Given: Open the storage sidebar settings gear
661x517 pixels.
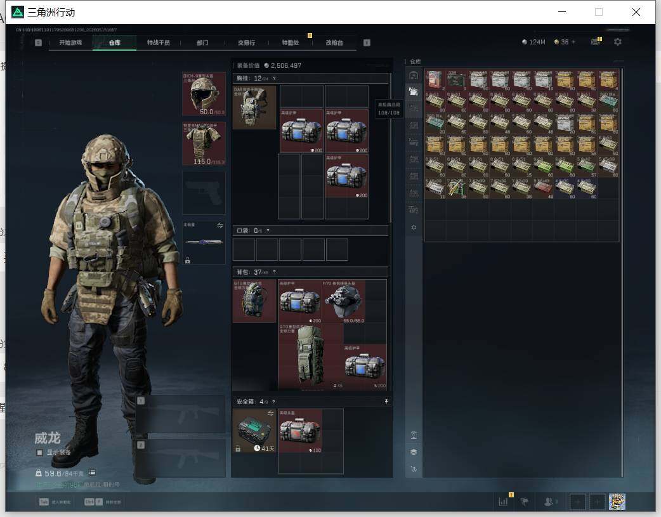Looking at the screenshot, I should coord(414,228).
